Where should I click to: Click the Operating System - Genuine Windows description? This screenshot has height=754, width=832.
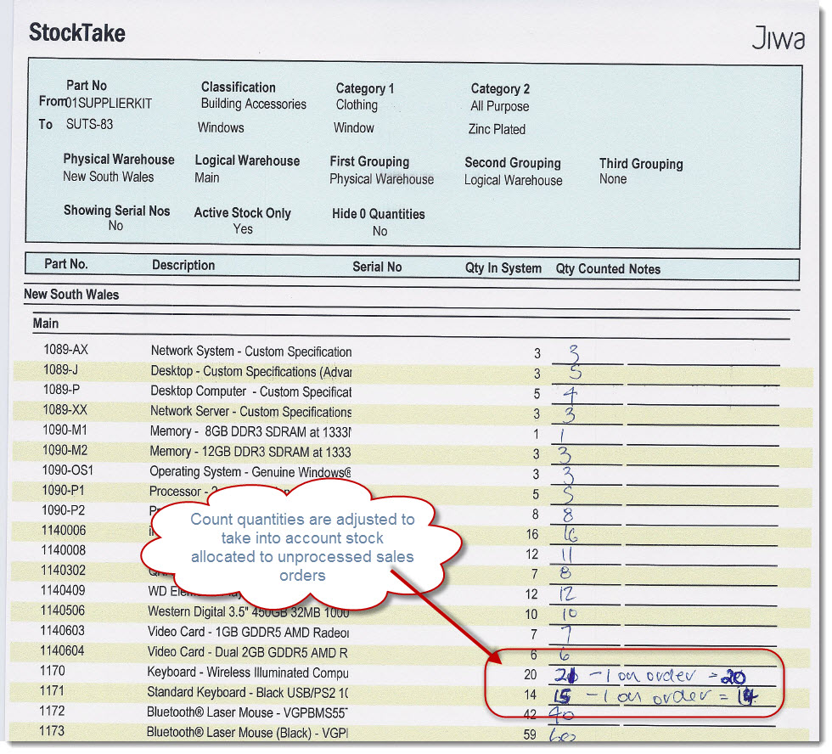tap(250, 472)
